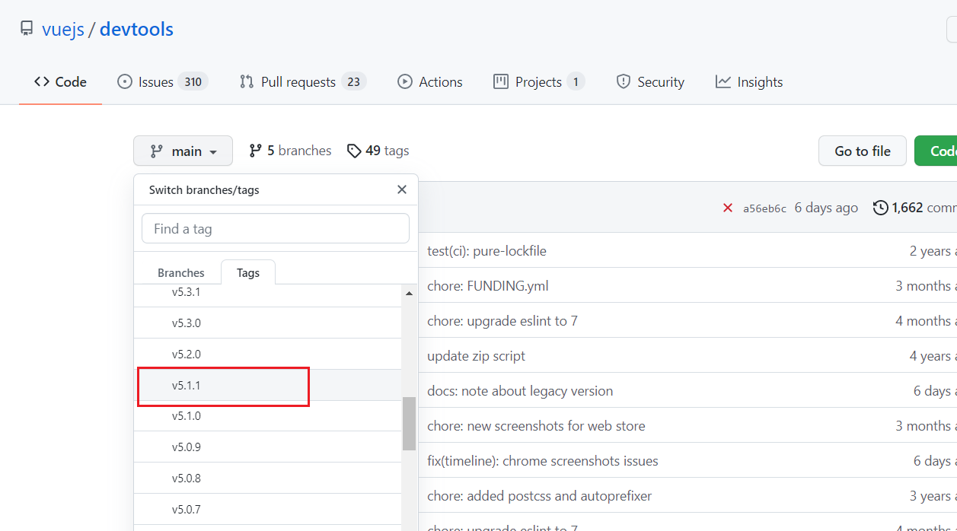Click the Go to file button
The width and height of the screenshot is (957, 531).
click(863, 151)
